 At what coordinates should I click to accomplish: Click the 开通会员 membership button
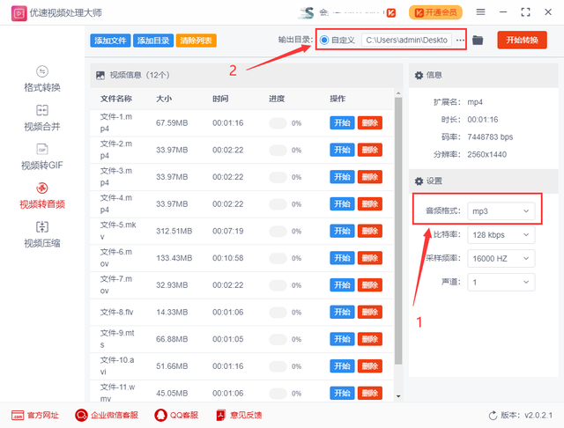pyautogui.click(x=435, y=12)
